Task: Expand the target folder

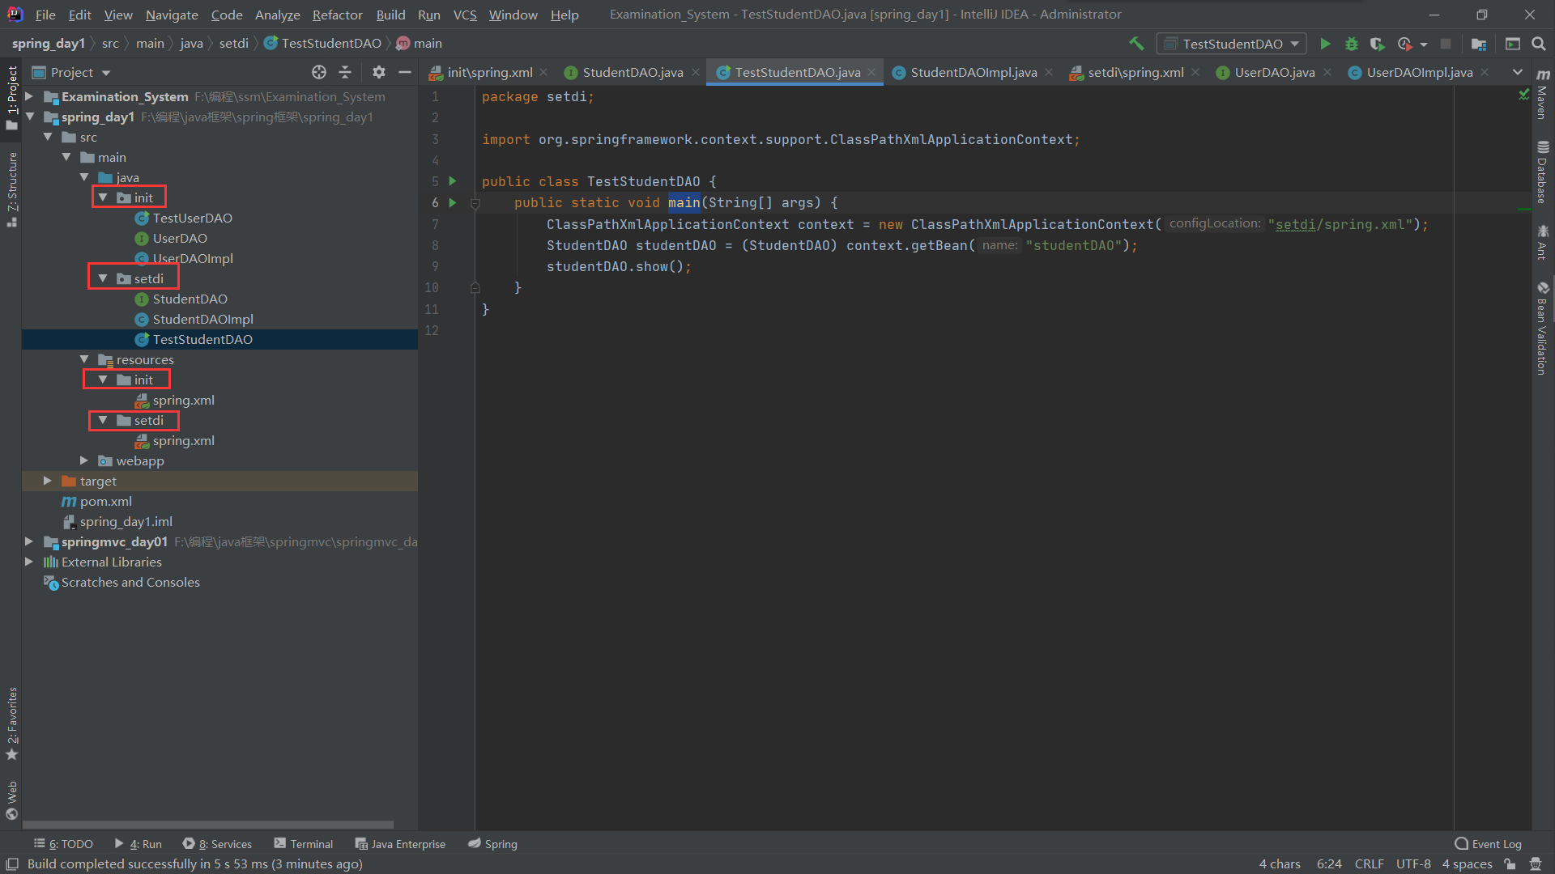Action: click(x=48, y=481)
